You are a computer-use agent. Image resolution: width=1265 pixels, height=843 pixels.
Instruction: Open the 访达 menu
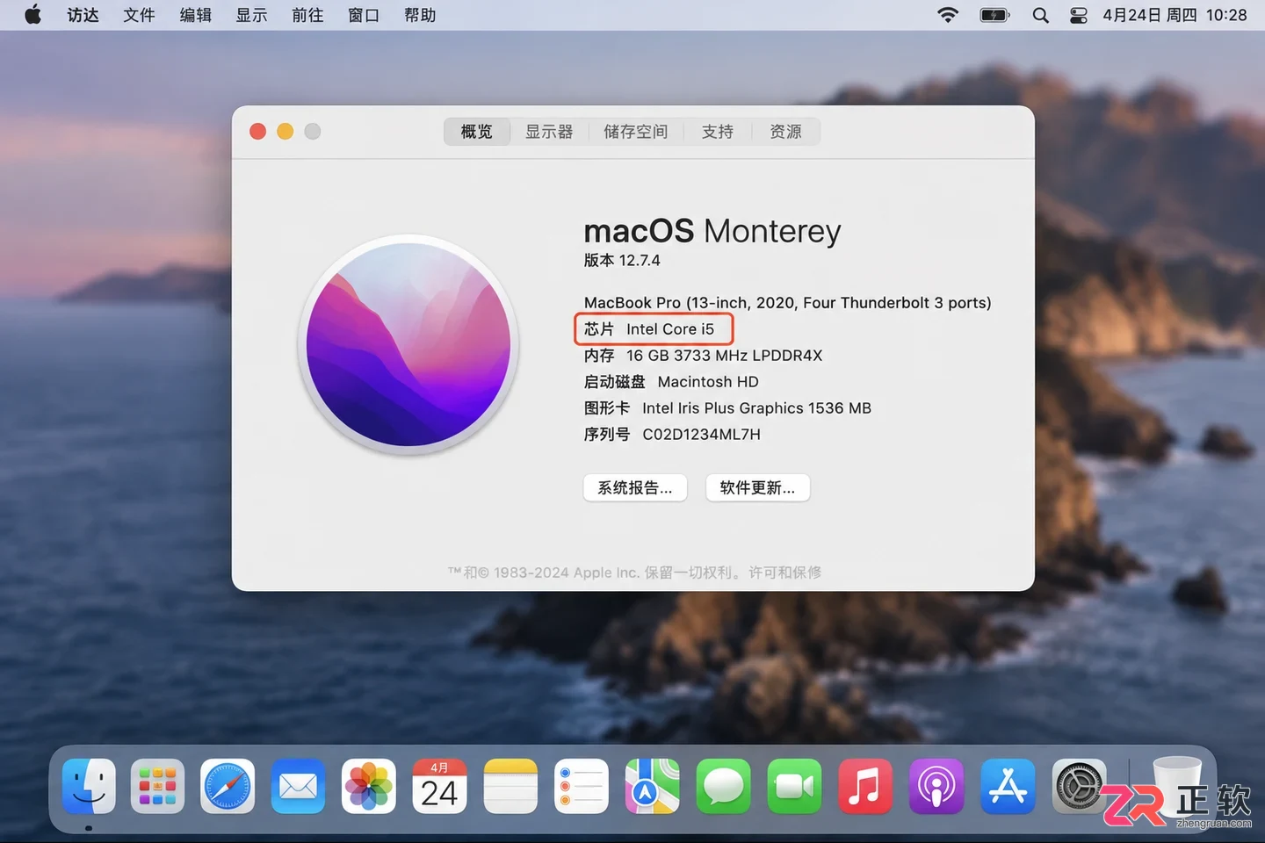tap(83, 15)
